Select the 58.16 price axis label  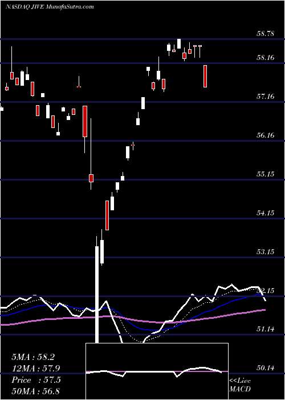coord(266,57)
